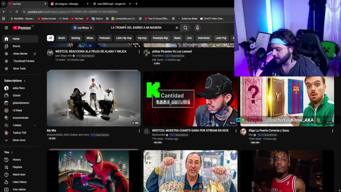
Task: Select the Latin Hip Hop chip
Action: tap(124, 38)
